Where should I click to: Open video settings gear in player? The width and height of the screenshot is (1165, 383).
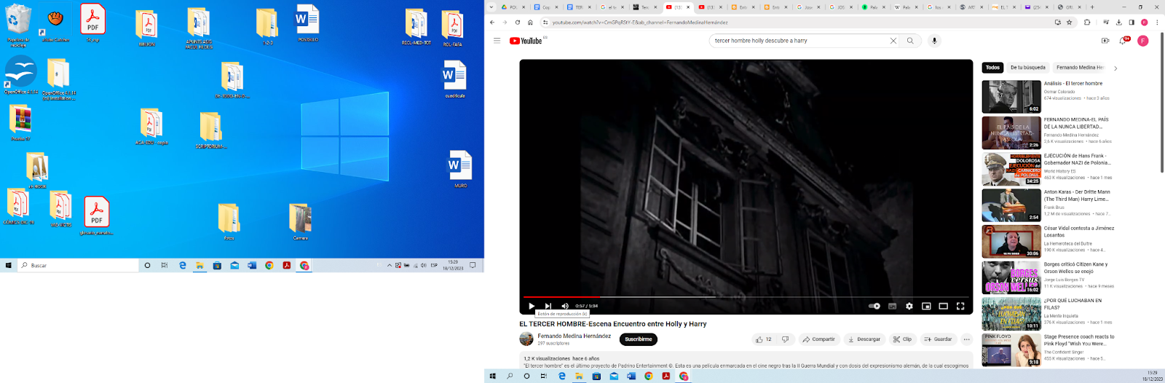coord(909,306)
